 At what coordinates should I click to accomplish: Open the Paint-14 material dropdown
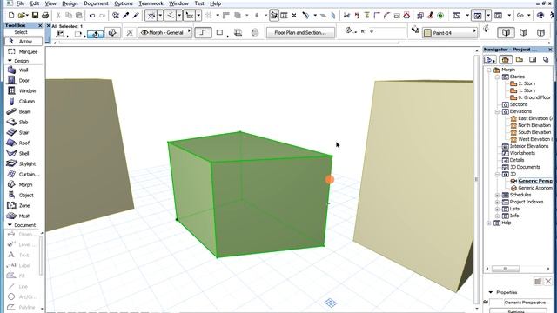tap(450, 33)
